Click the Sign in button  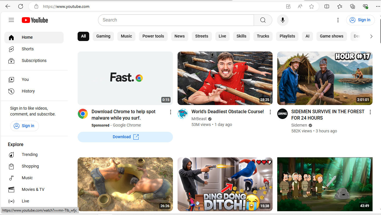coord(360,20)
